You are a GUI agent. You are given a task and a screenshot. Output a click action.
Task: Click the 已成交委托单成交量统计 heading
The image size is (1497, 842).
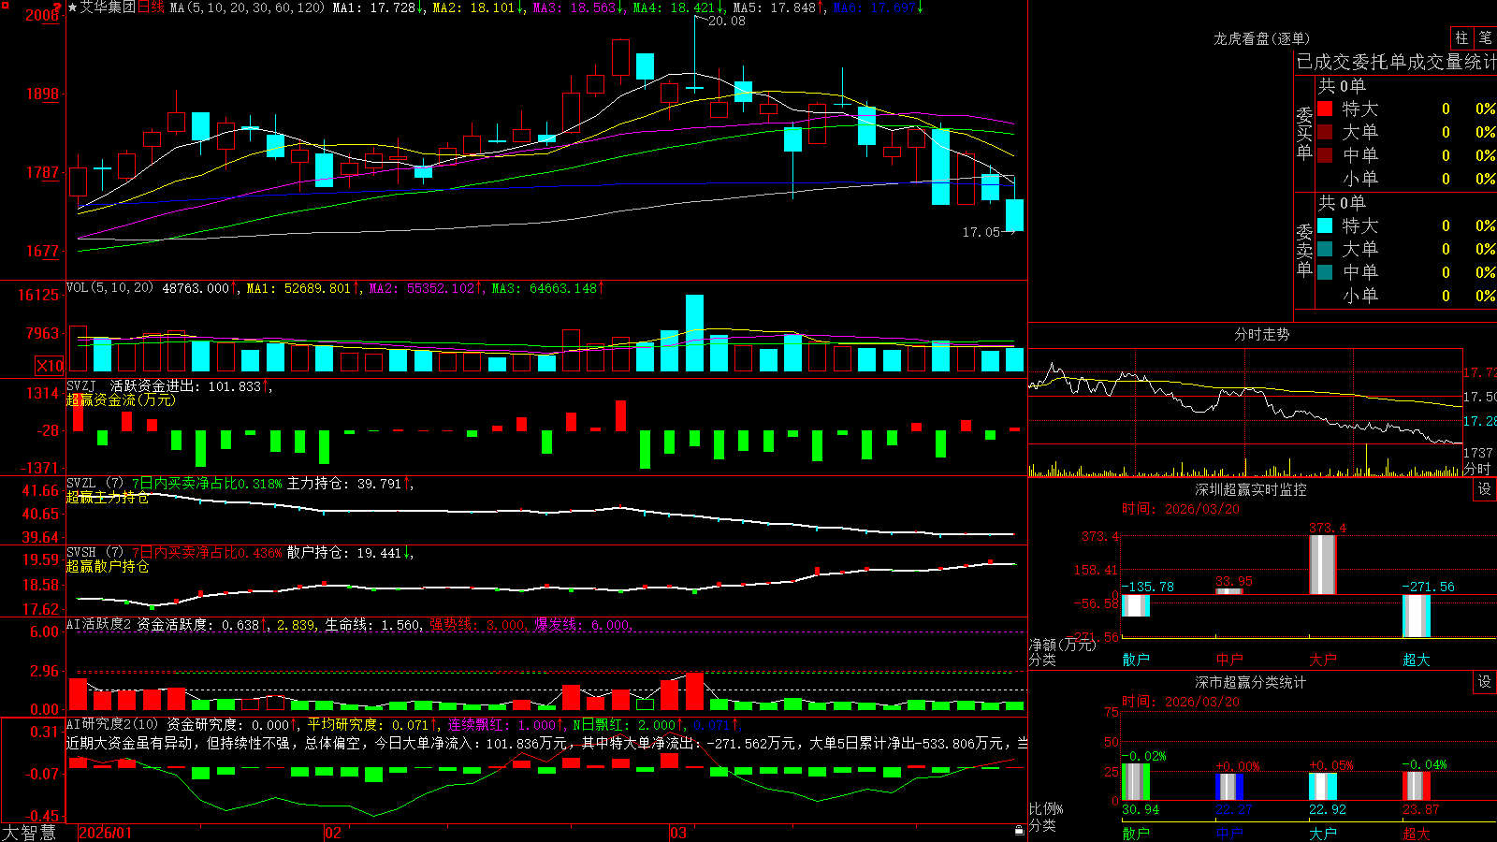click(1396, 62)
